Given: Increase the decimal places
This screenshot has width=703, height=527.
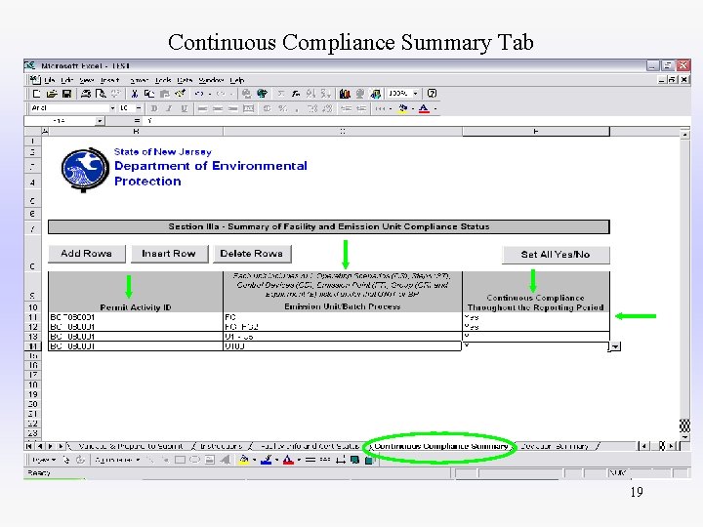Looking at the screenshot, I should coord(312,108).
